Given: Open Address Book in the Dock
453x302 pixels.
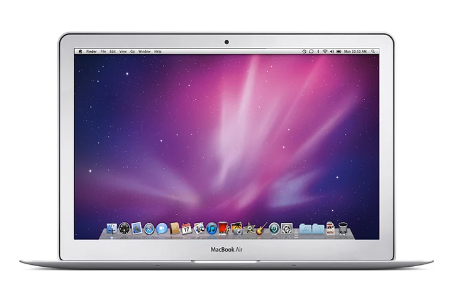Looking at the screenshot, I should coord(175,228).
